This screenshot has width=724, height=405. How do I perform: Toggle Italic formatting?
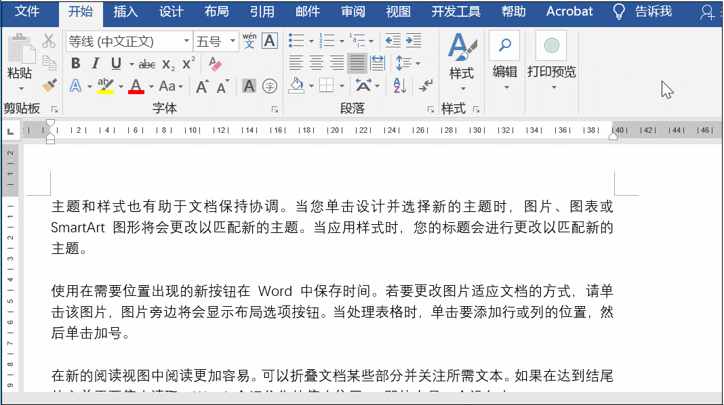(x=96, y=64)
